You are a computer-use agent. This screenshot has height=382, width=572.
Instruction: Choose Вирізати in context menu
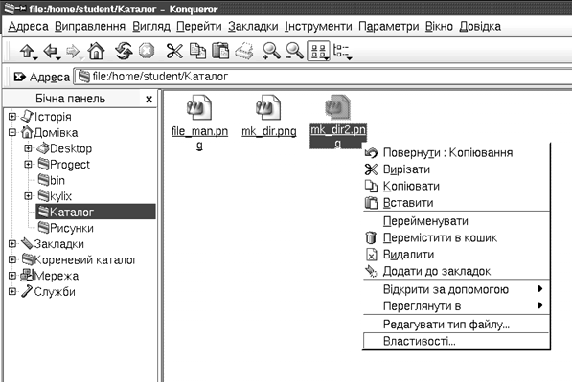pos(456,169)
